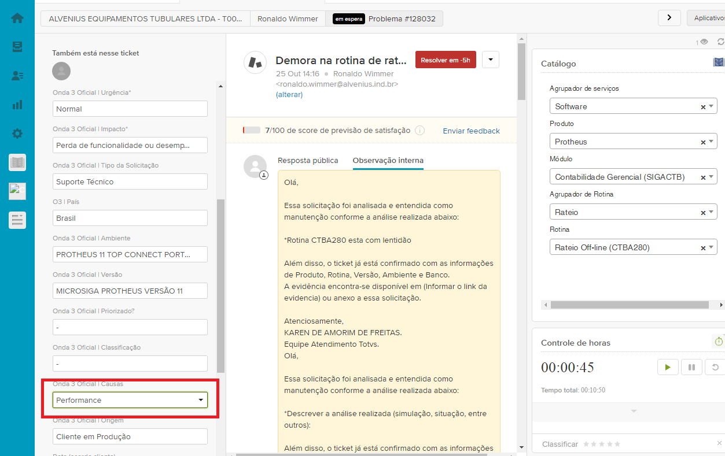This screenshot has height=456, width=725.
Task: Switch to Ronaldo Wimmer tab
Action: coord(288,18)
